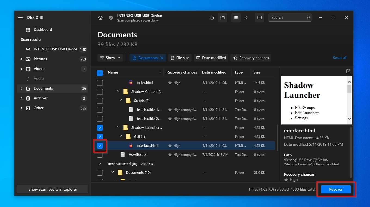Uncheck the Shadow_Launcher folder checkbox

coord(100,128)
